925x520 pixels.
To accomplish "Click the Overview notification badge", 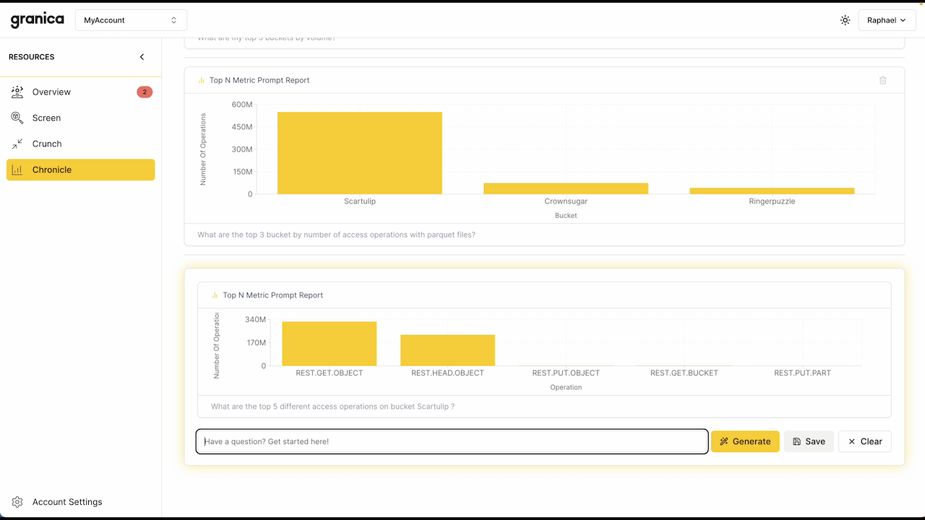I will click(x=145, y=92).
